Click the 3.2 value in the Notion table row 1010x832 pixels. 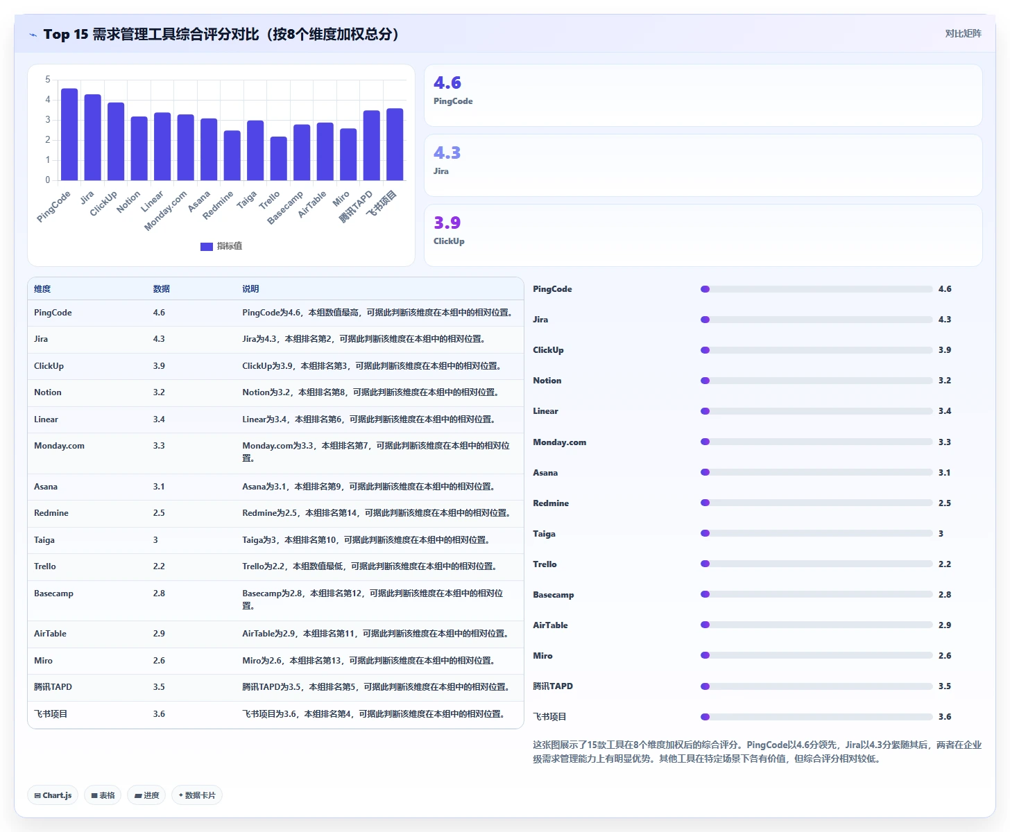click(x=159, y=392)
